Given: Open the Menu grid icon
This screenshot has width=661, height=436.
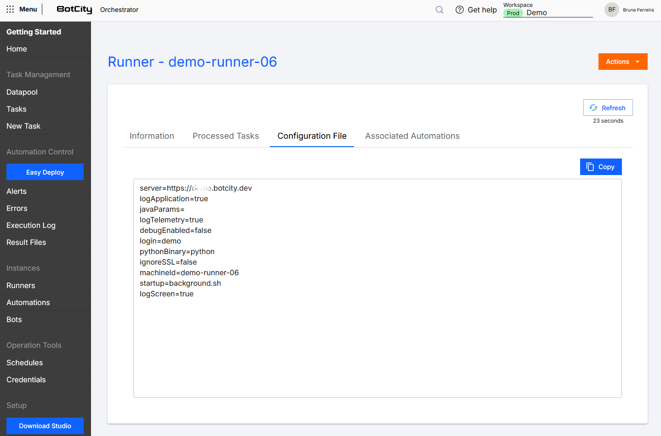Looking at the screenshot, I should (x=10, y=9).
